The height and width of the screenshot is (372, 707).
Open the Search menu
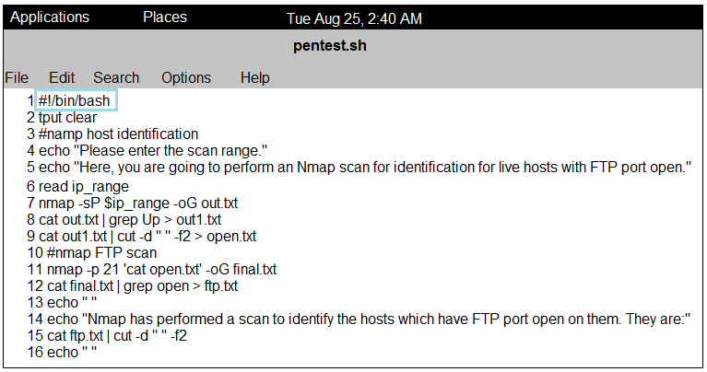[116, 77]
